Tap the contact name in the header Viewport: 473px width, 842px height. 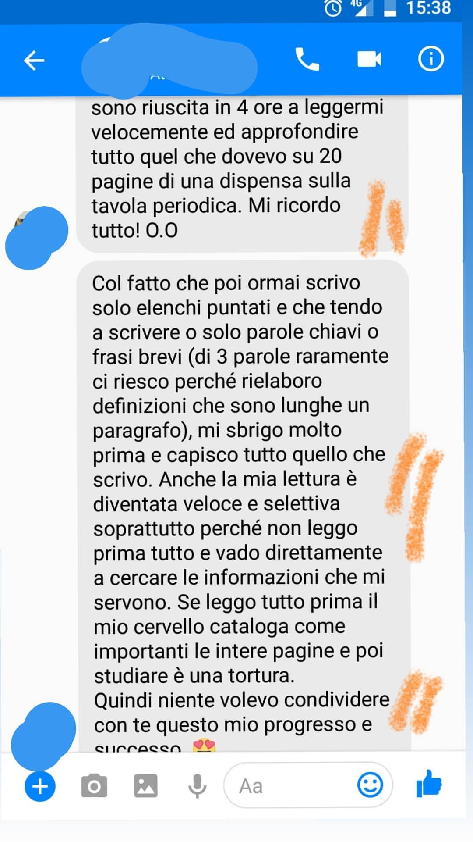pyautogui.click(x=169, y=61)
